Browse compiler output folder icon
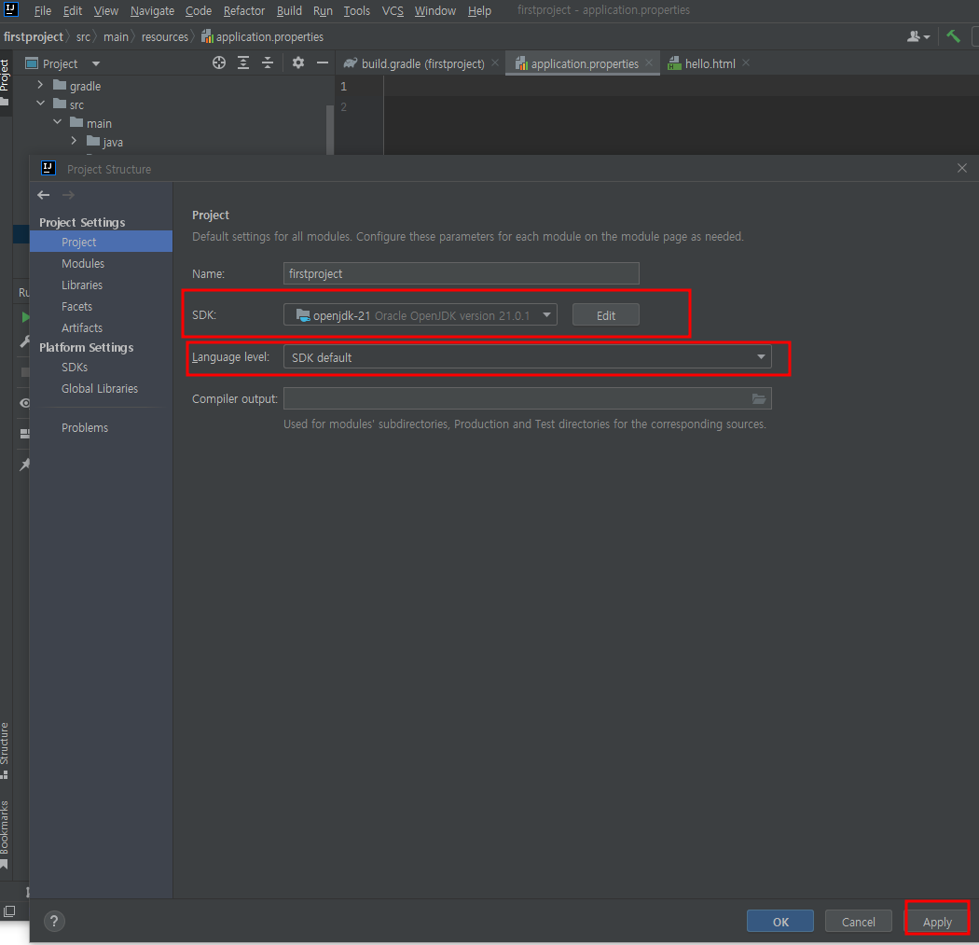 pyautogui.click(x=759, y=398)
